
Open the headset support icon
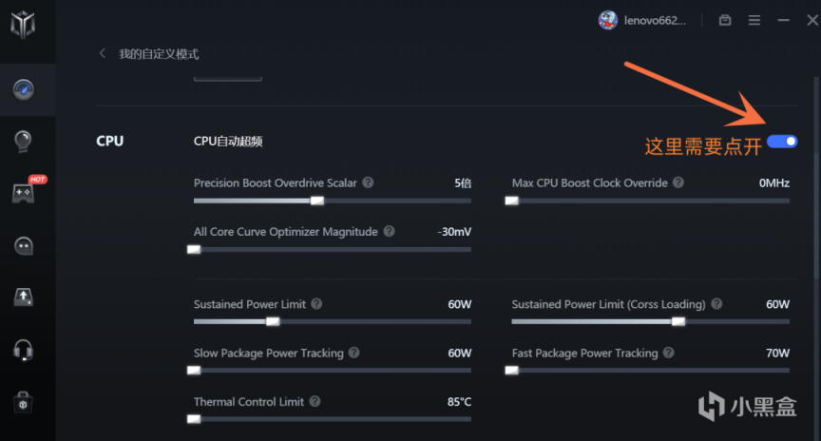click(23, 350)
